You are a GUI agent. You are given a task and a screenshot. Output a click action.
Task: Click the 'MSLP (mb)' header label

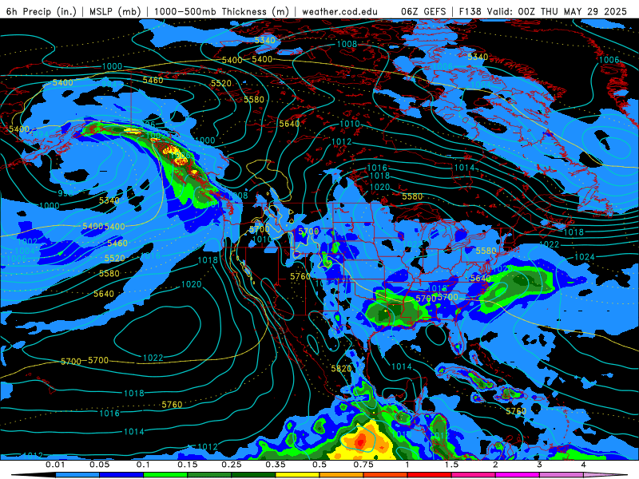coord(115,11)
